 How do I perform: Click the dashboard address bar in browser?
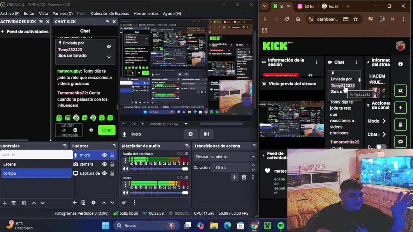click(327, 19)
